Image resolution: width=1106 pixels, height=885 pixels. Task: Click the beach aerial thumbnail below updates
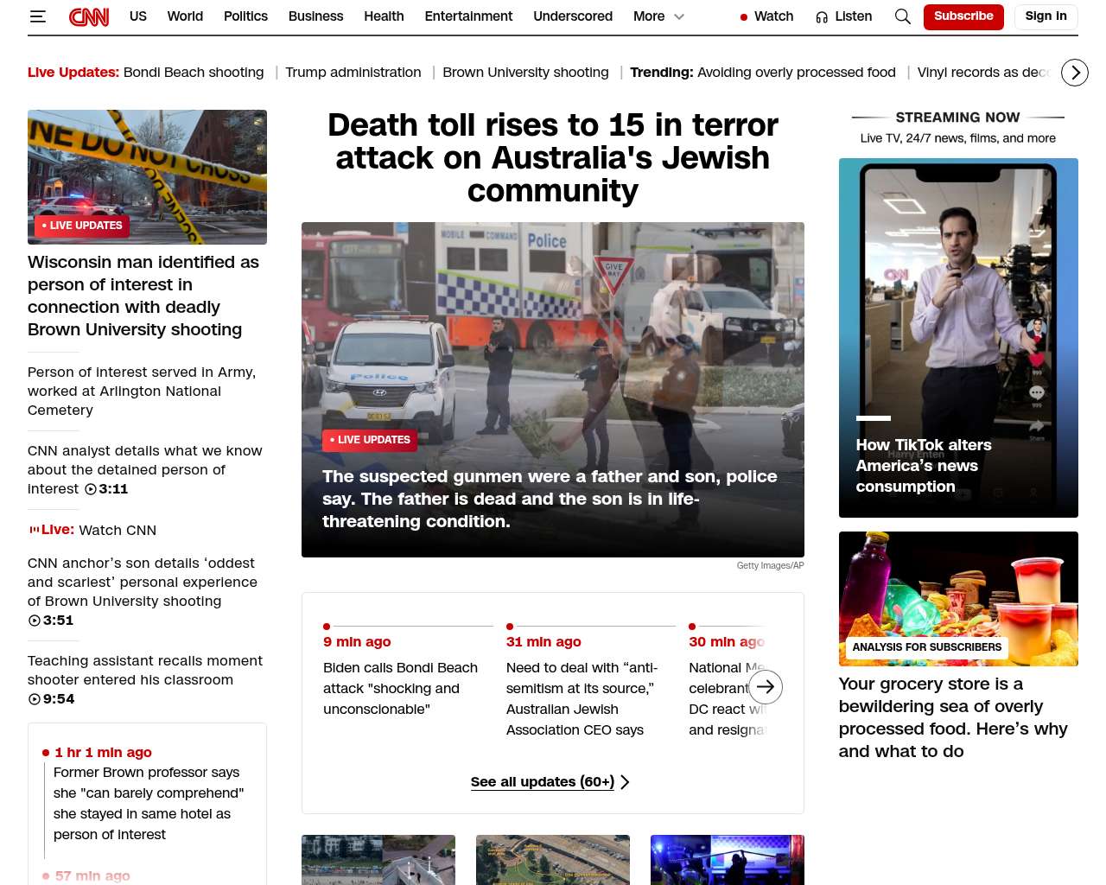tap(378, 860)
